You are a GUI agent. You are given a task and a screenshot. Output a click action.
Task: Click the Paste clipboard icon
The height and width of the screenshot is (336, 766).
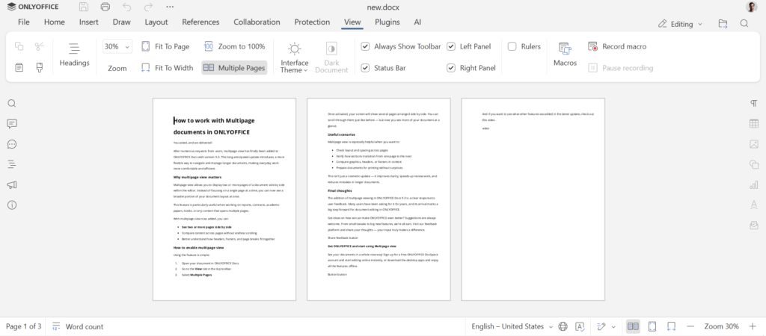click(x=19, y=68)
